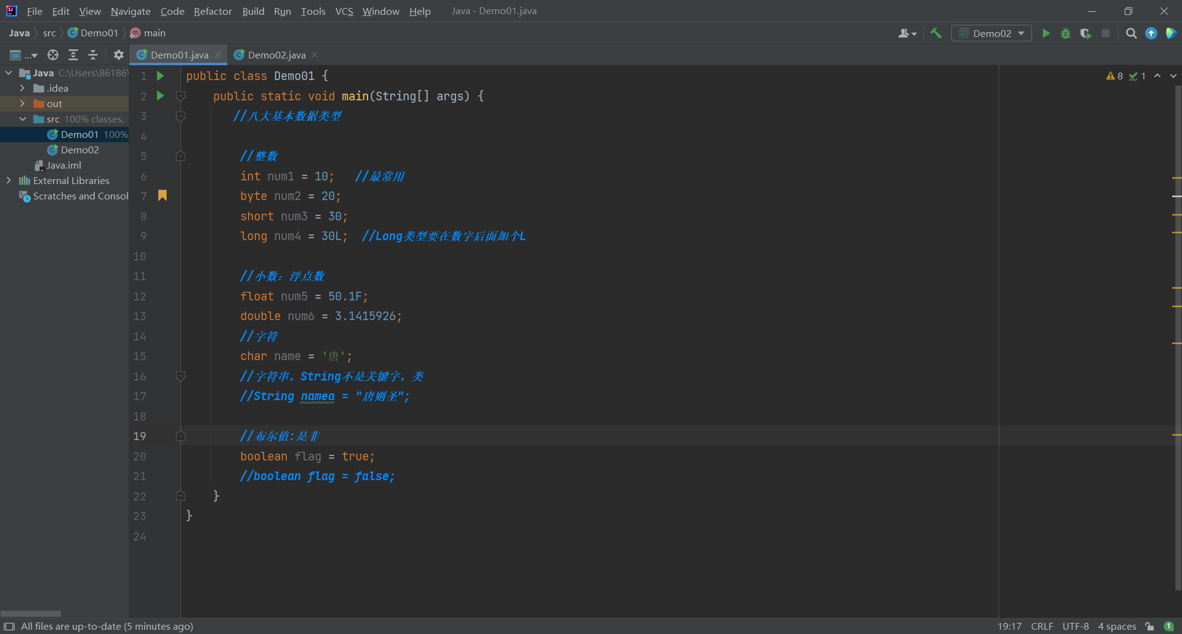Click the locate opened file icon

pos(53,55)
